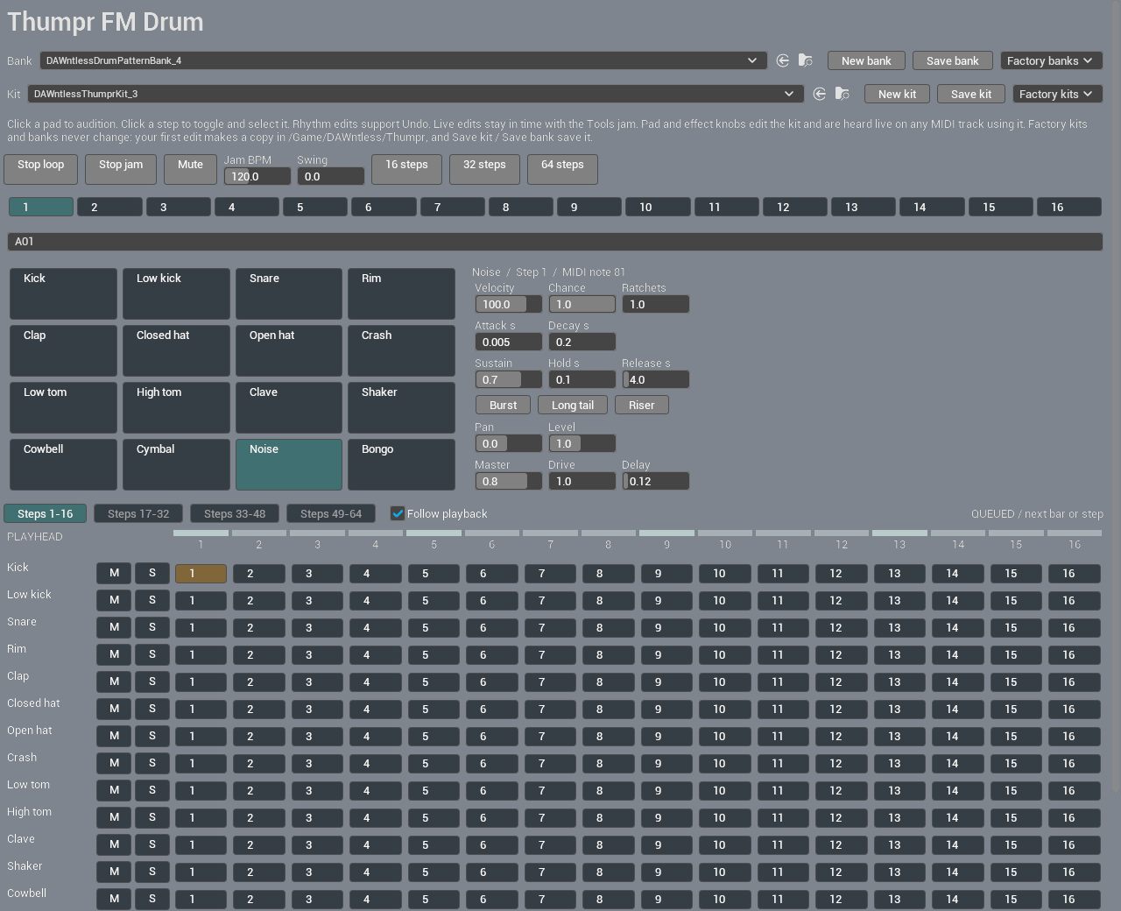Image resolution: width=1121 pixels, height=911 pixels.
Task: Click the Velocity slider showing 100.0
Action: tap(508, 304)
